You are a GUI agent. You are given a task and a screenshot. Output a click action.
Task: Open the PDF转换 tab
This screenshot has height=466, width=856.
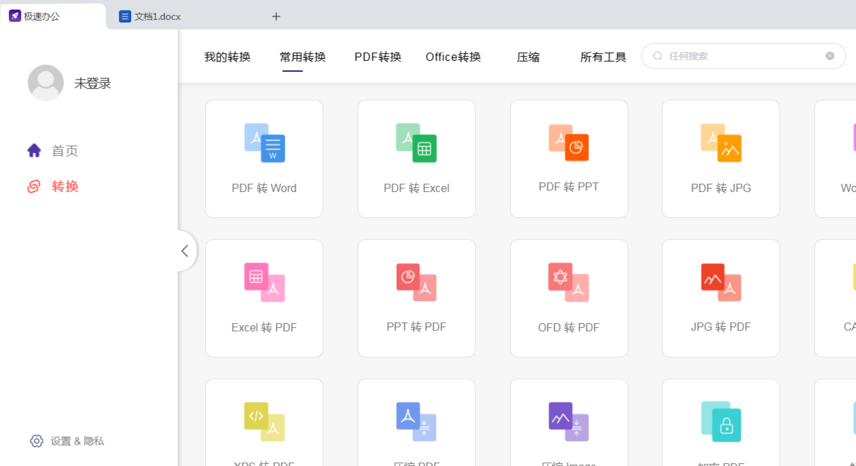click(378, 57)
